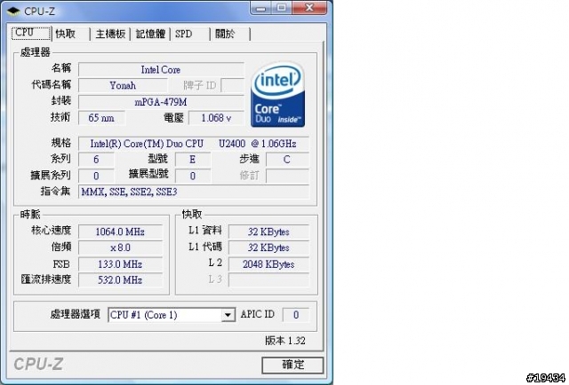The height and width of the screenshot is (385, 569).
Task: Select the stepping value C
Action: [287, 160]
